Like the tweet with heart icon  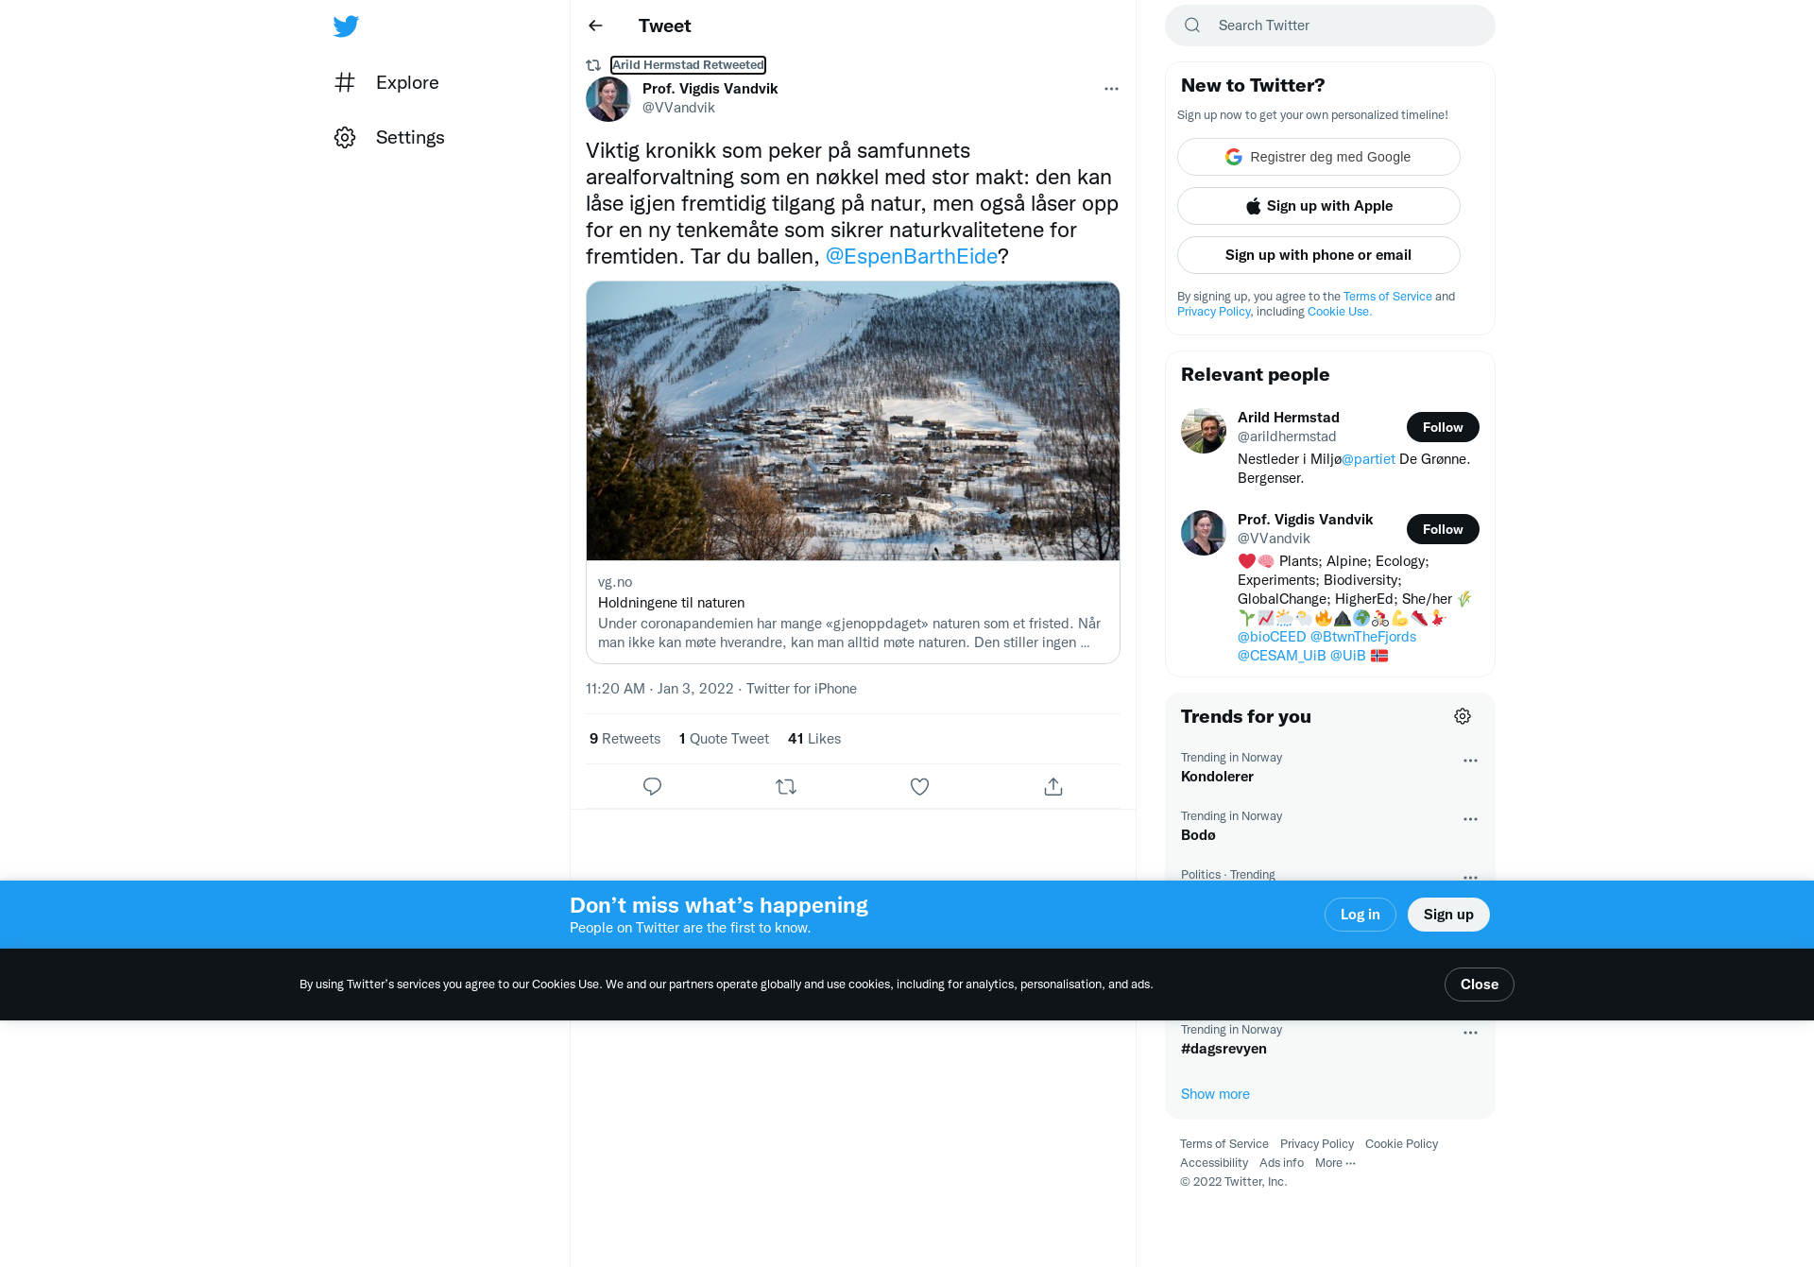[919, 786]
